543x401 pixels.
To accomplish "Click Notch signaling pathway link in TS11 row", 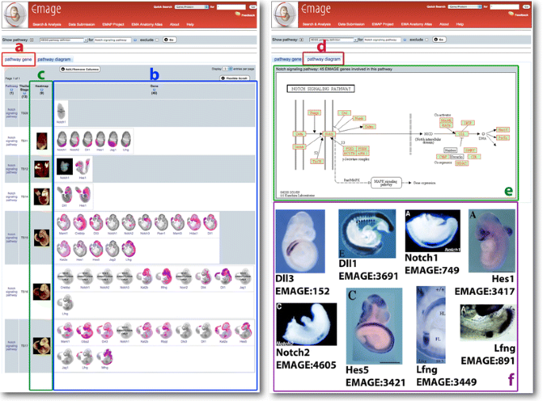I will [x=11, y=141].
